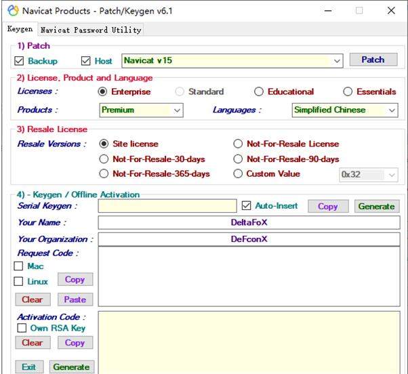Choose the Essentials license option

tap(348, 92)
